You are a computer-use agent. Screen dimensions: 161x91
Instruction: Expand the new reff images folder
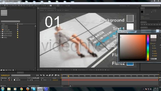coord(1,32)
